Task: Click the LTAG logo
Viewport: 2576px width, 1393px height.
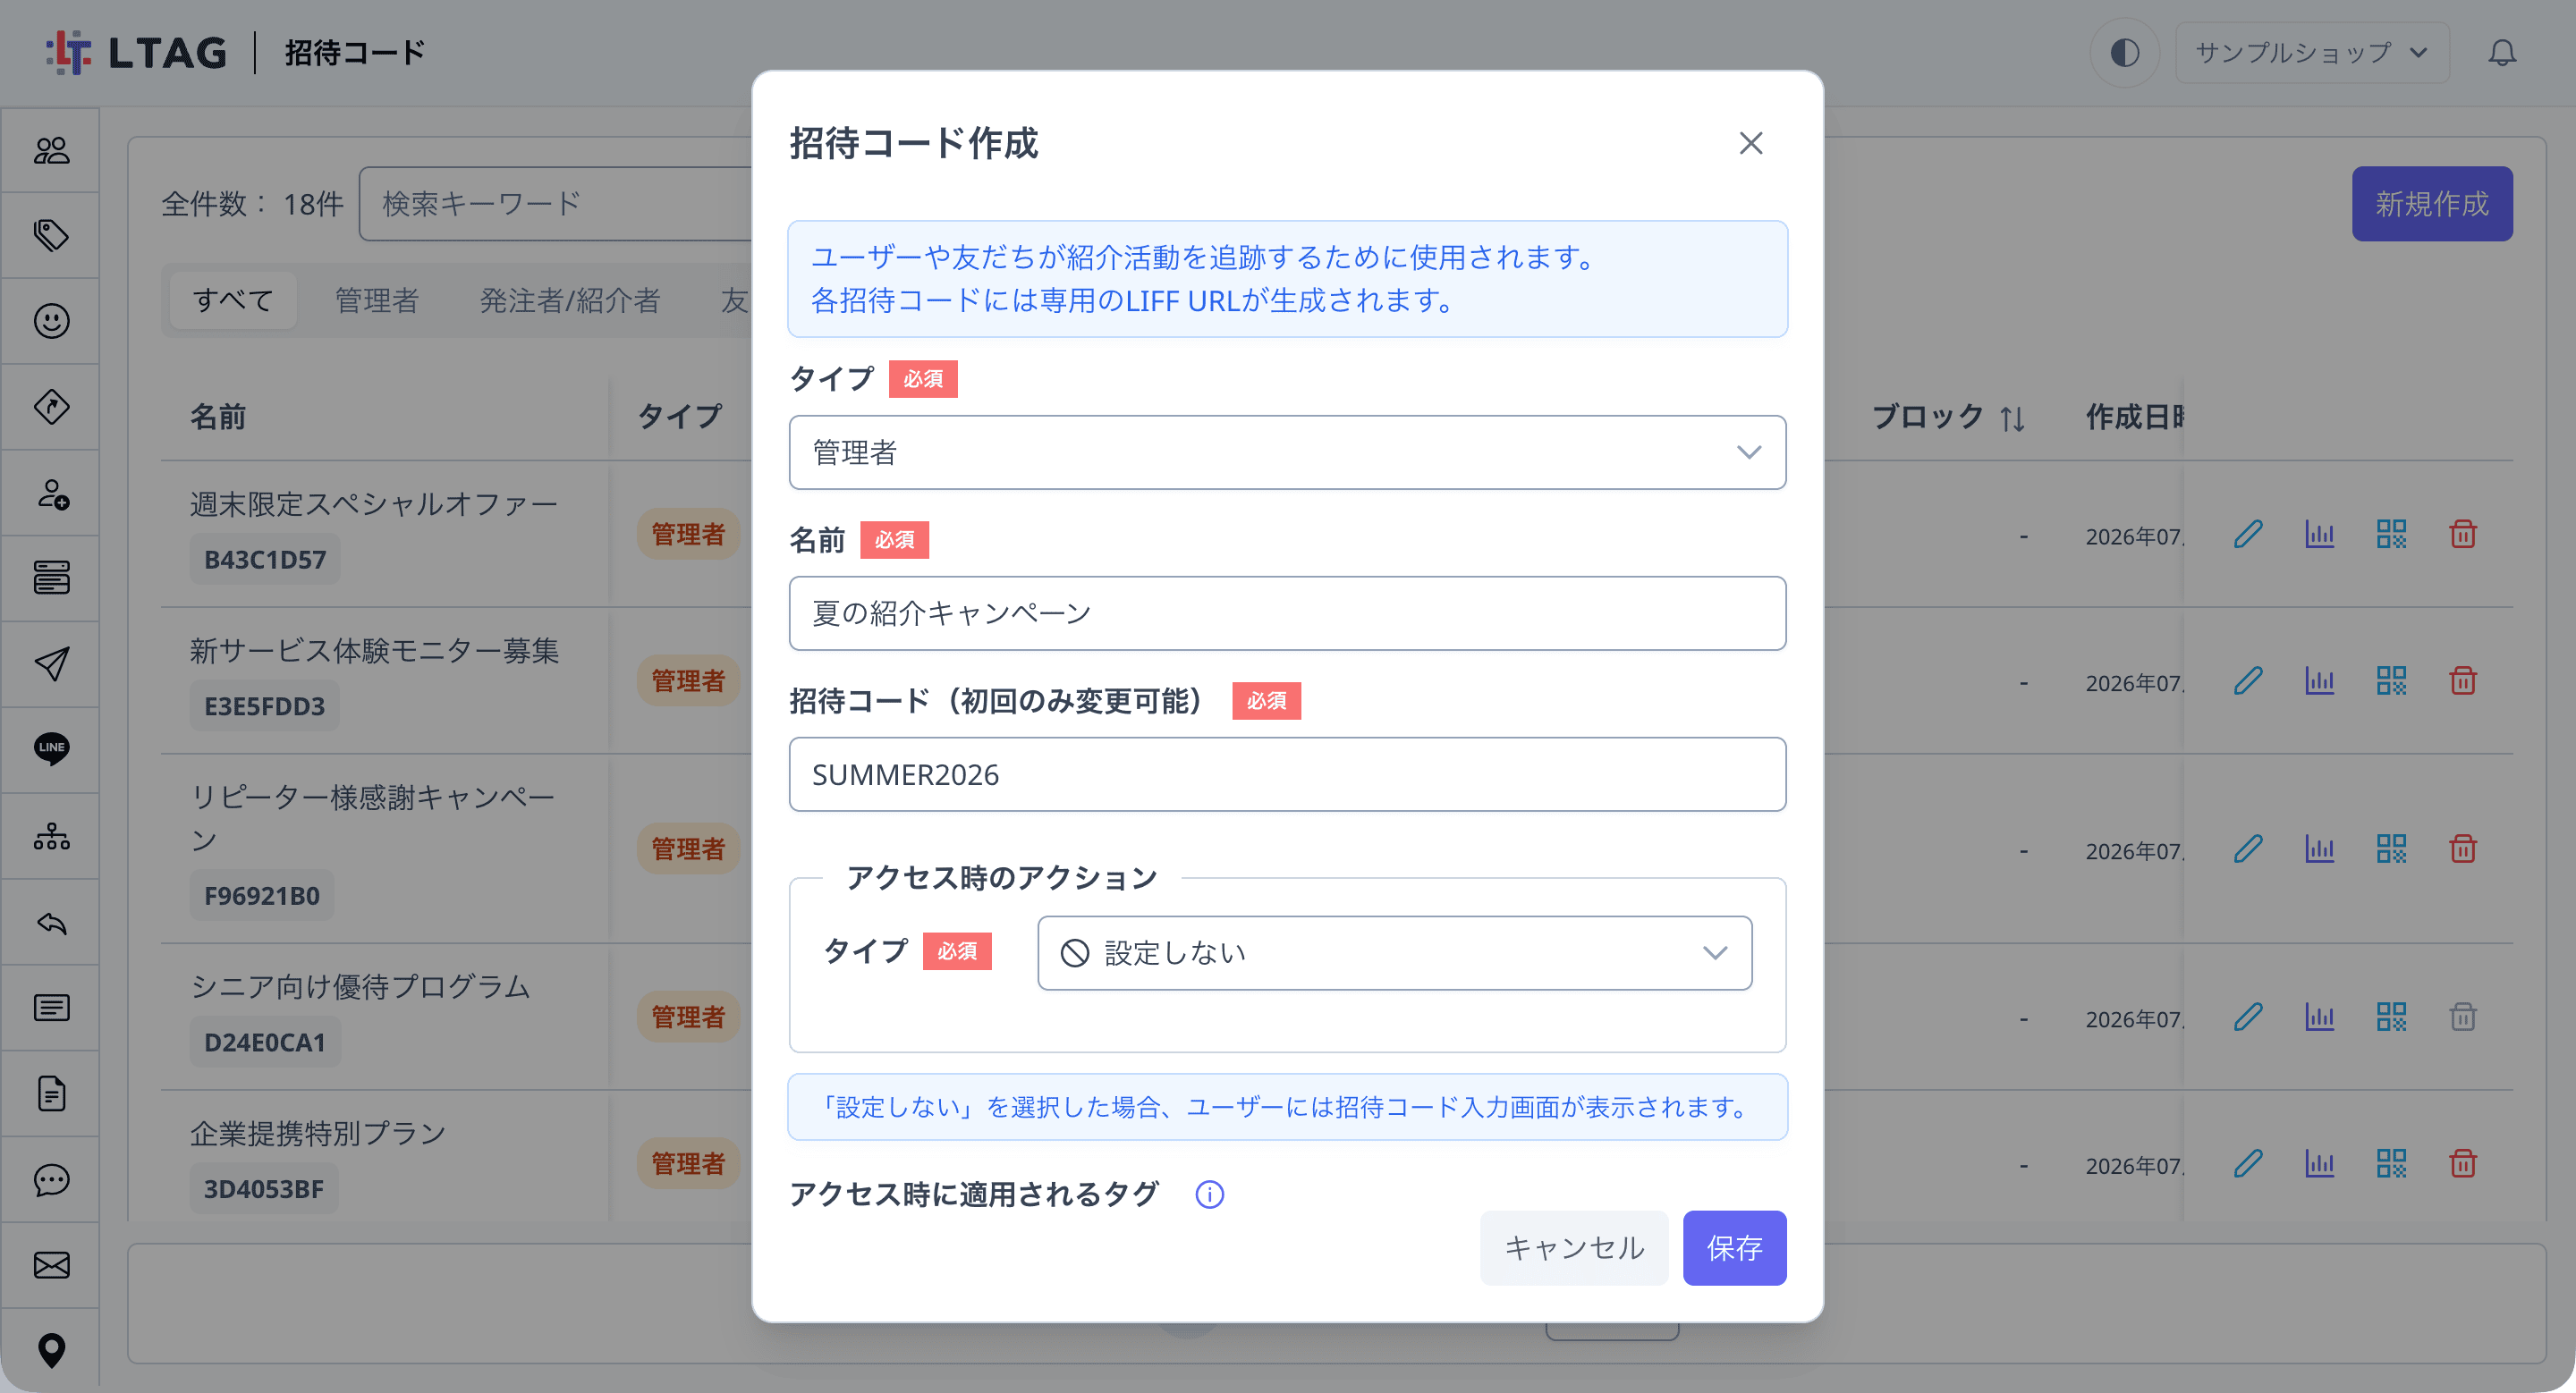Action: [x=137, y=53]
